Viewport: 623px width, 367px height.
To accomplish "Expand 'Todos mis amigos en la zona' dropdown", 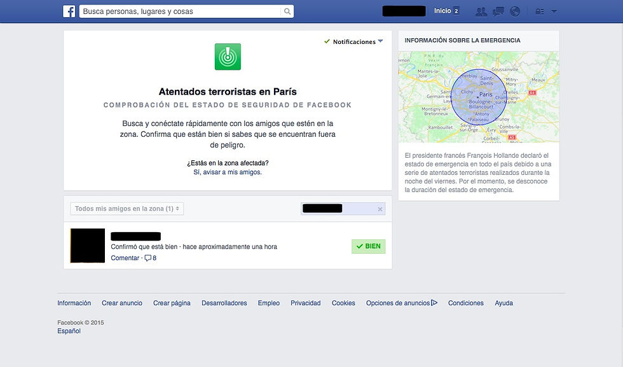I will [x=127, y=209].
